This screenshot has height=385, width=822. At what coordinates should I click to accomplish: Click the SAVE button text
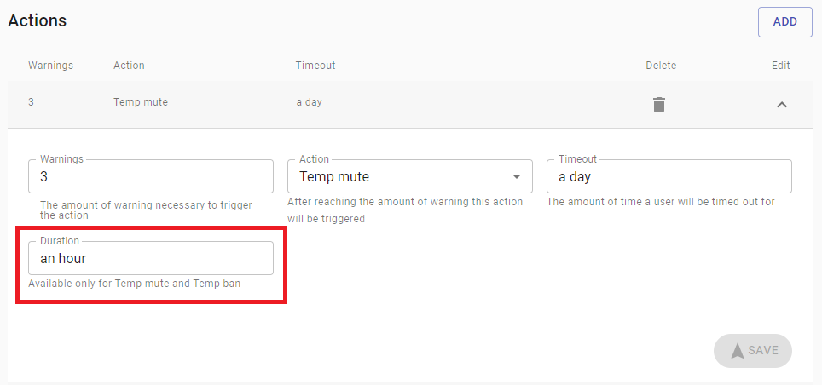(763, 350)
